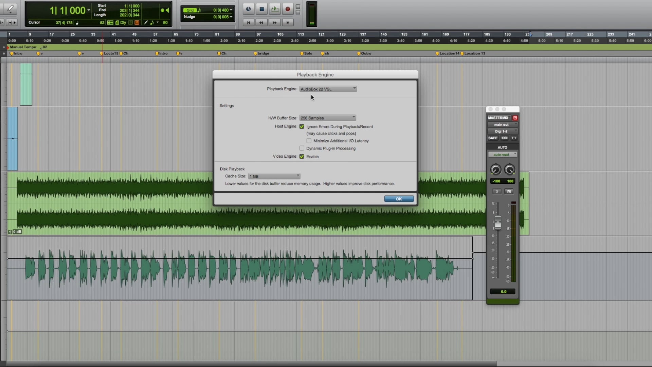Image resolution: width=652 pixels, height=367 pixels.
Task: Click the link chain icon on the Mastermix strip
Action: pyautogui.click(x=504, y=138)
